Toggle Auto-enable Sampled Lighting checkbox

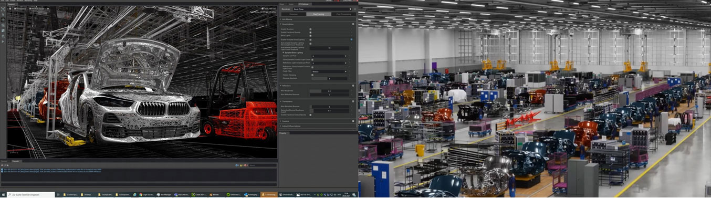(x=310, y=44)
